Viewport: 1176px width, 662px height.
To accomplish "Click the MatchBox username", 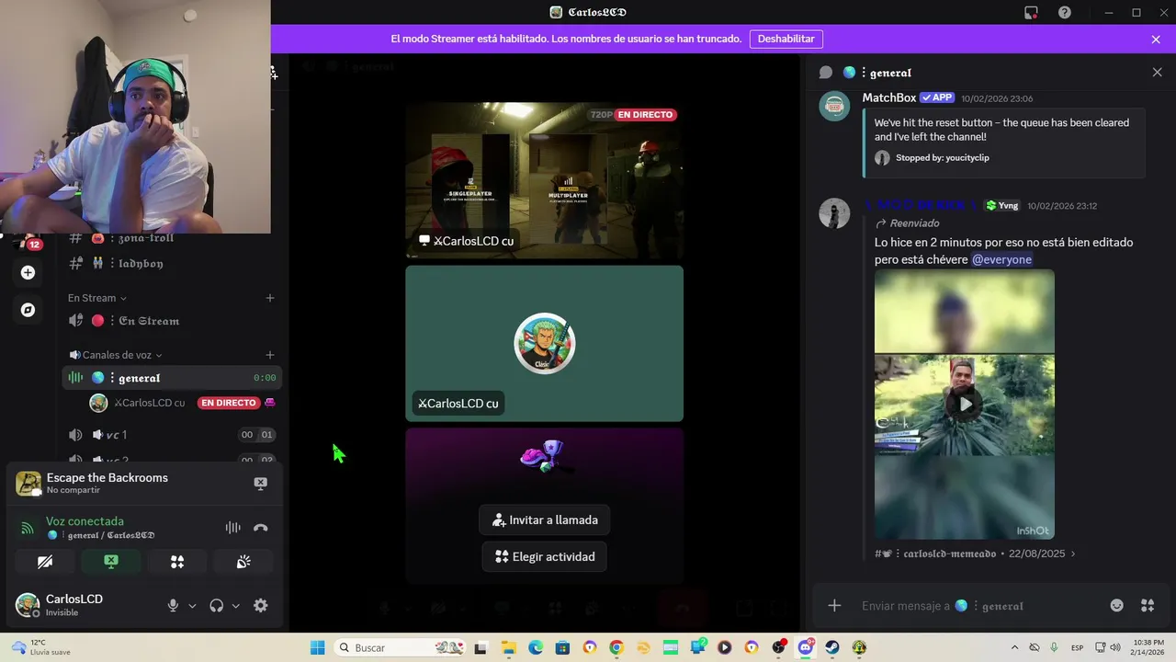I will click(888, 97).
